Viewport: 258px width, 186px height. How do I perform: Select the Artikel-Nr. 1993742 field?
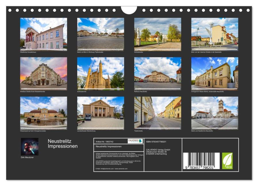[x=106, y=141]
